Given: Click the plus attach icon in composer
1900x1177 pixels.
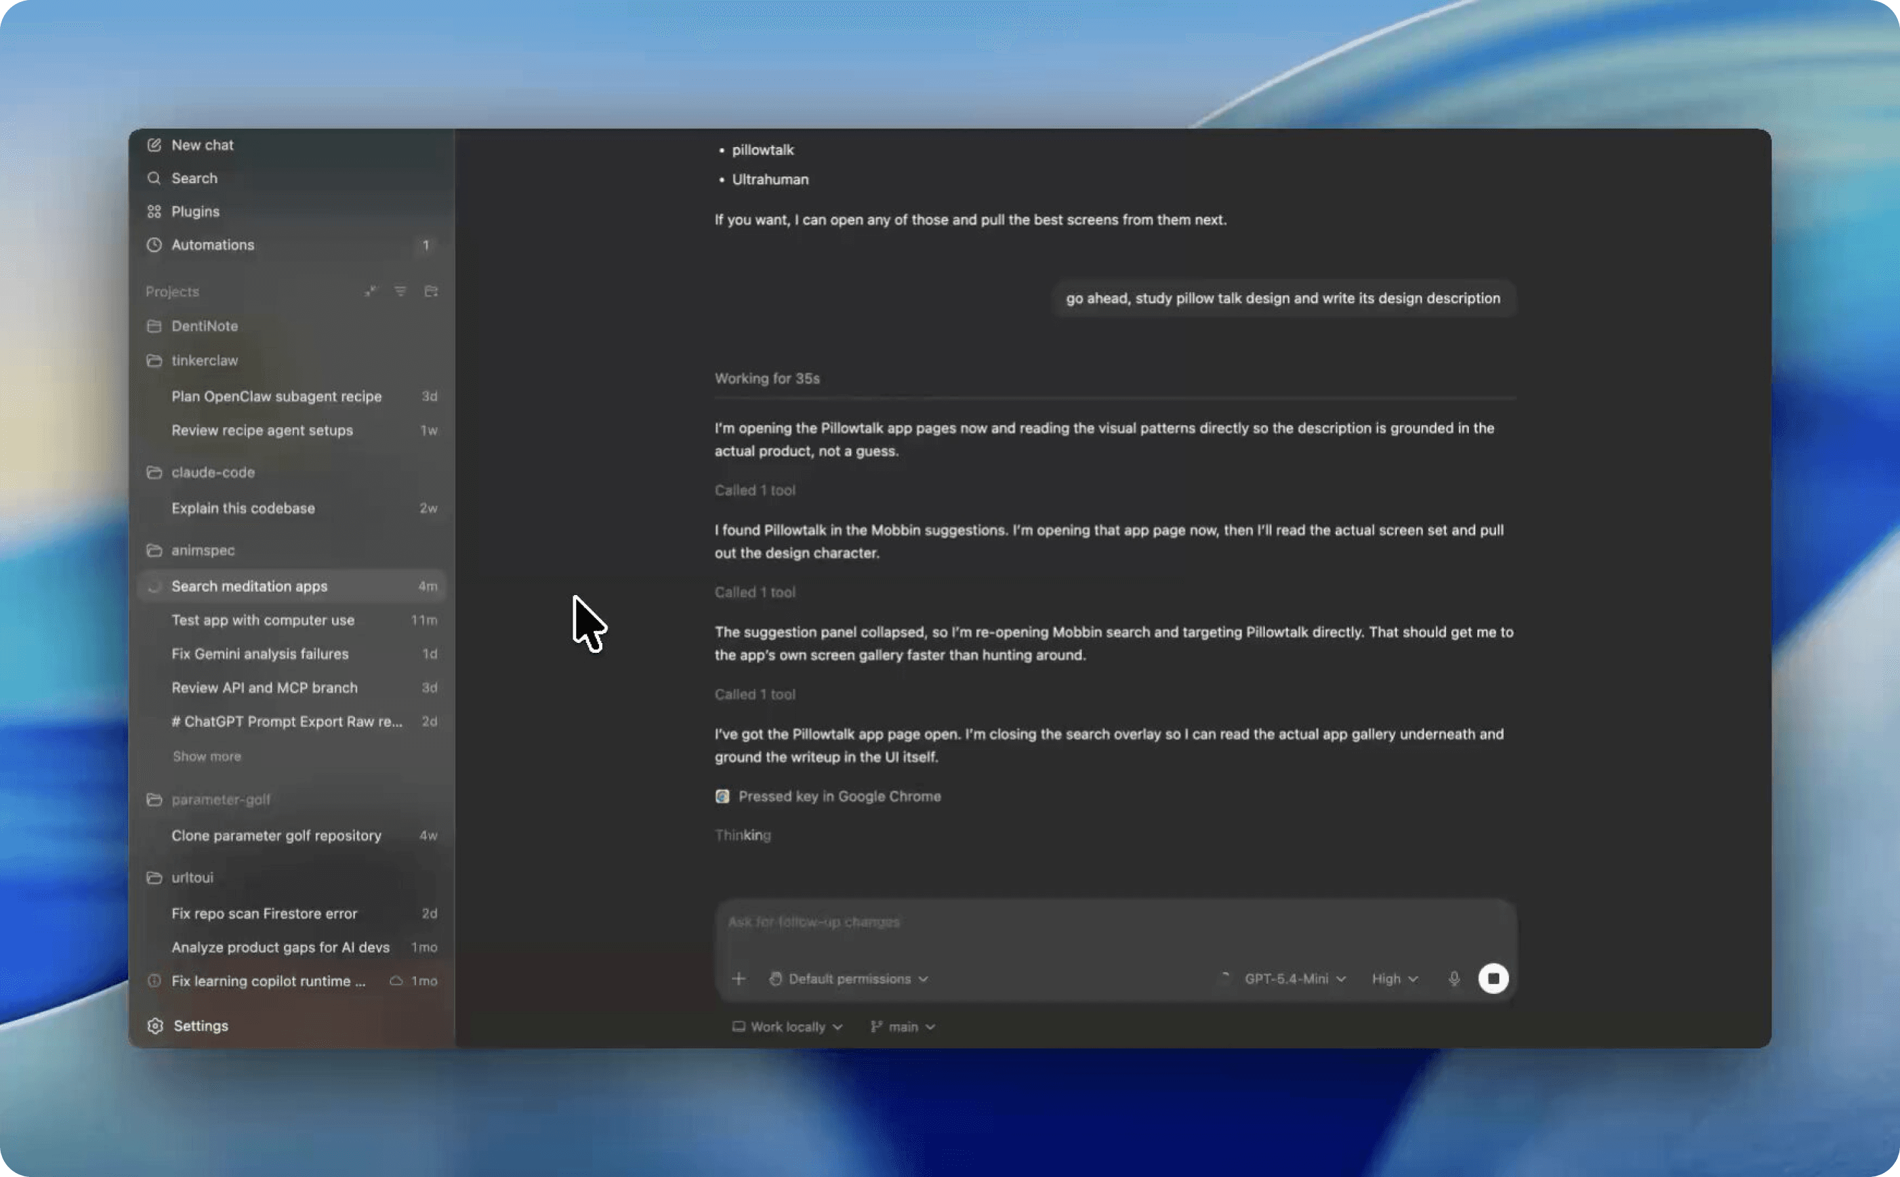Looking at the screenshot, I should tap(738, 978).
